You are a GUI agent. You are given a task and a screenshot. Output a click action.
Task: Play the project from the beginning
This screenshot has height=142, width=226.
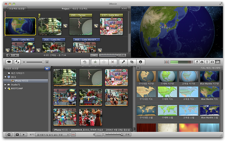point(16,55)
